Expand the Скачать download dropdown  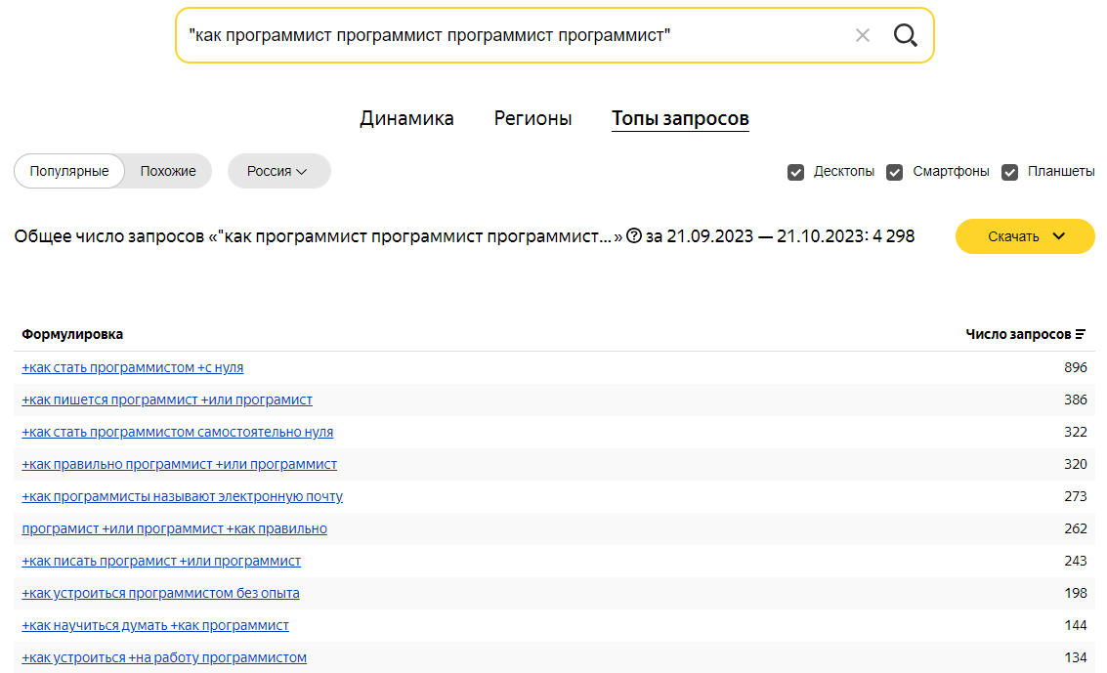pos(1025,236)
